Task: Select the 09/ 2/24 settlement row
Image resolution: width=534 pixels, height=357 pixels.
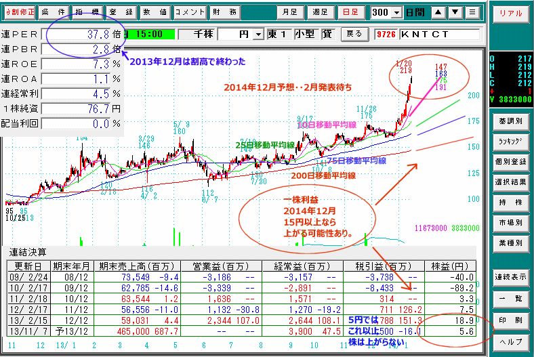Action: [x=241, y=277]
